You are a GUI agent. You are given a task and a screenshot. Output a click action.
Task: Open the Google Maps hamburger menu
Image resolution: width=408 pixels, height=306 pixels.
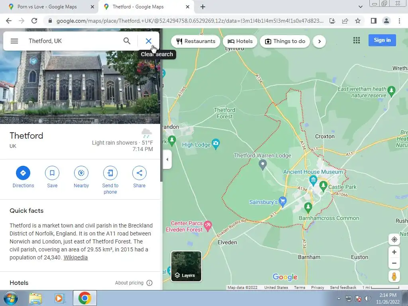tap(14, 41)
